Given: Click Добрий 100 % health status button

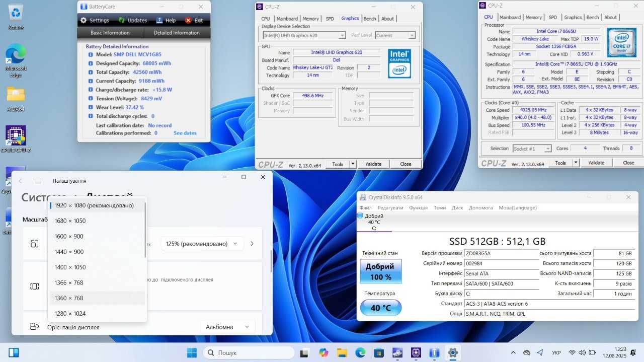Looking at the screenshot, I should (381, 272).
